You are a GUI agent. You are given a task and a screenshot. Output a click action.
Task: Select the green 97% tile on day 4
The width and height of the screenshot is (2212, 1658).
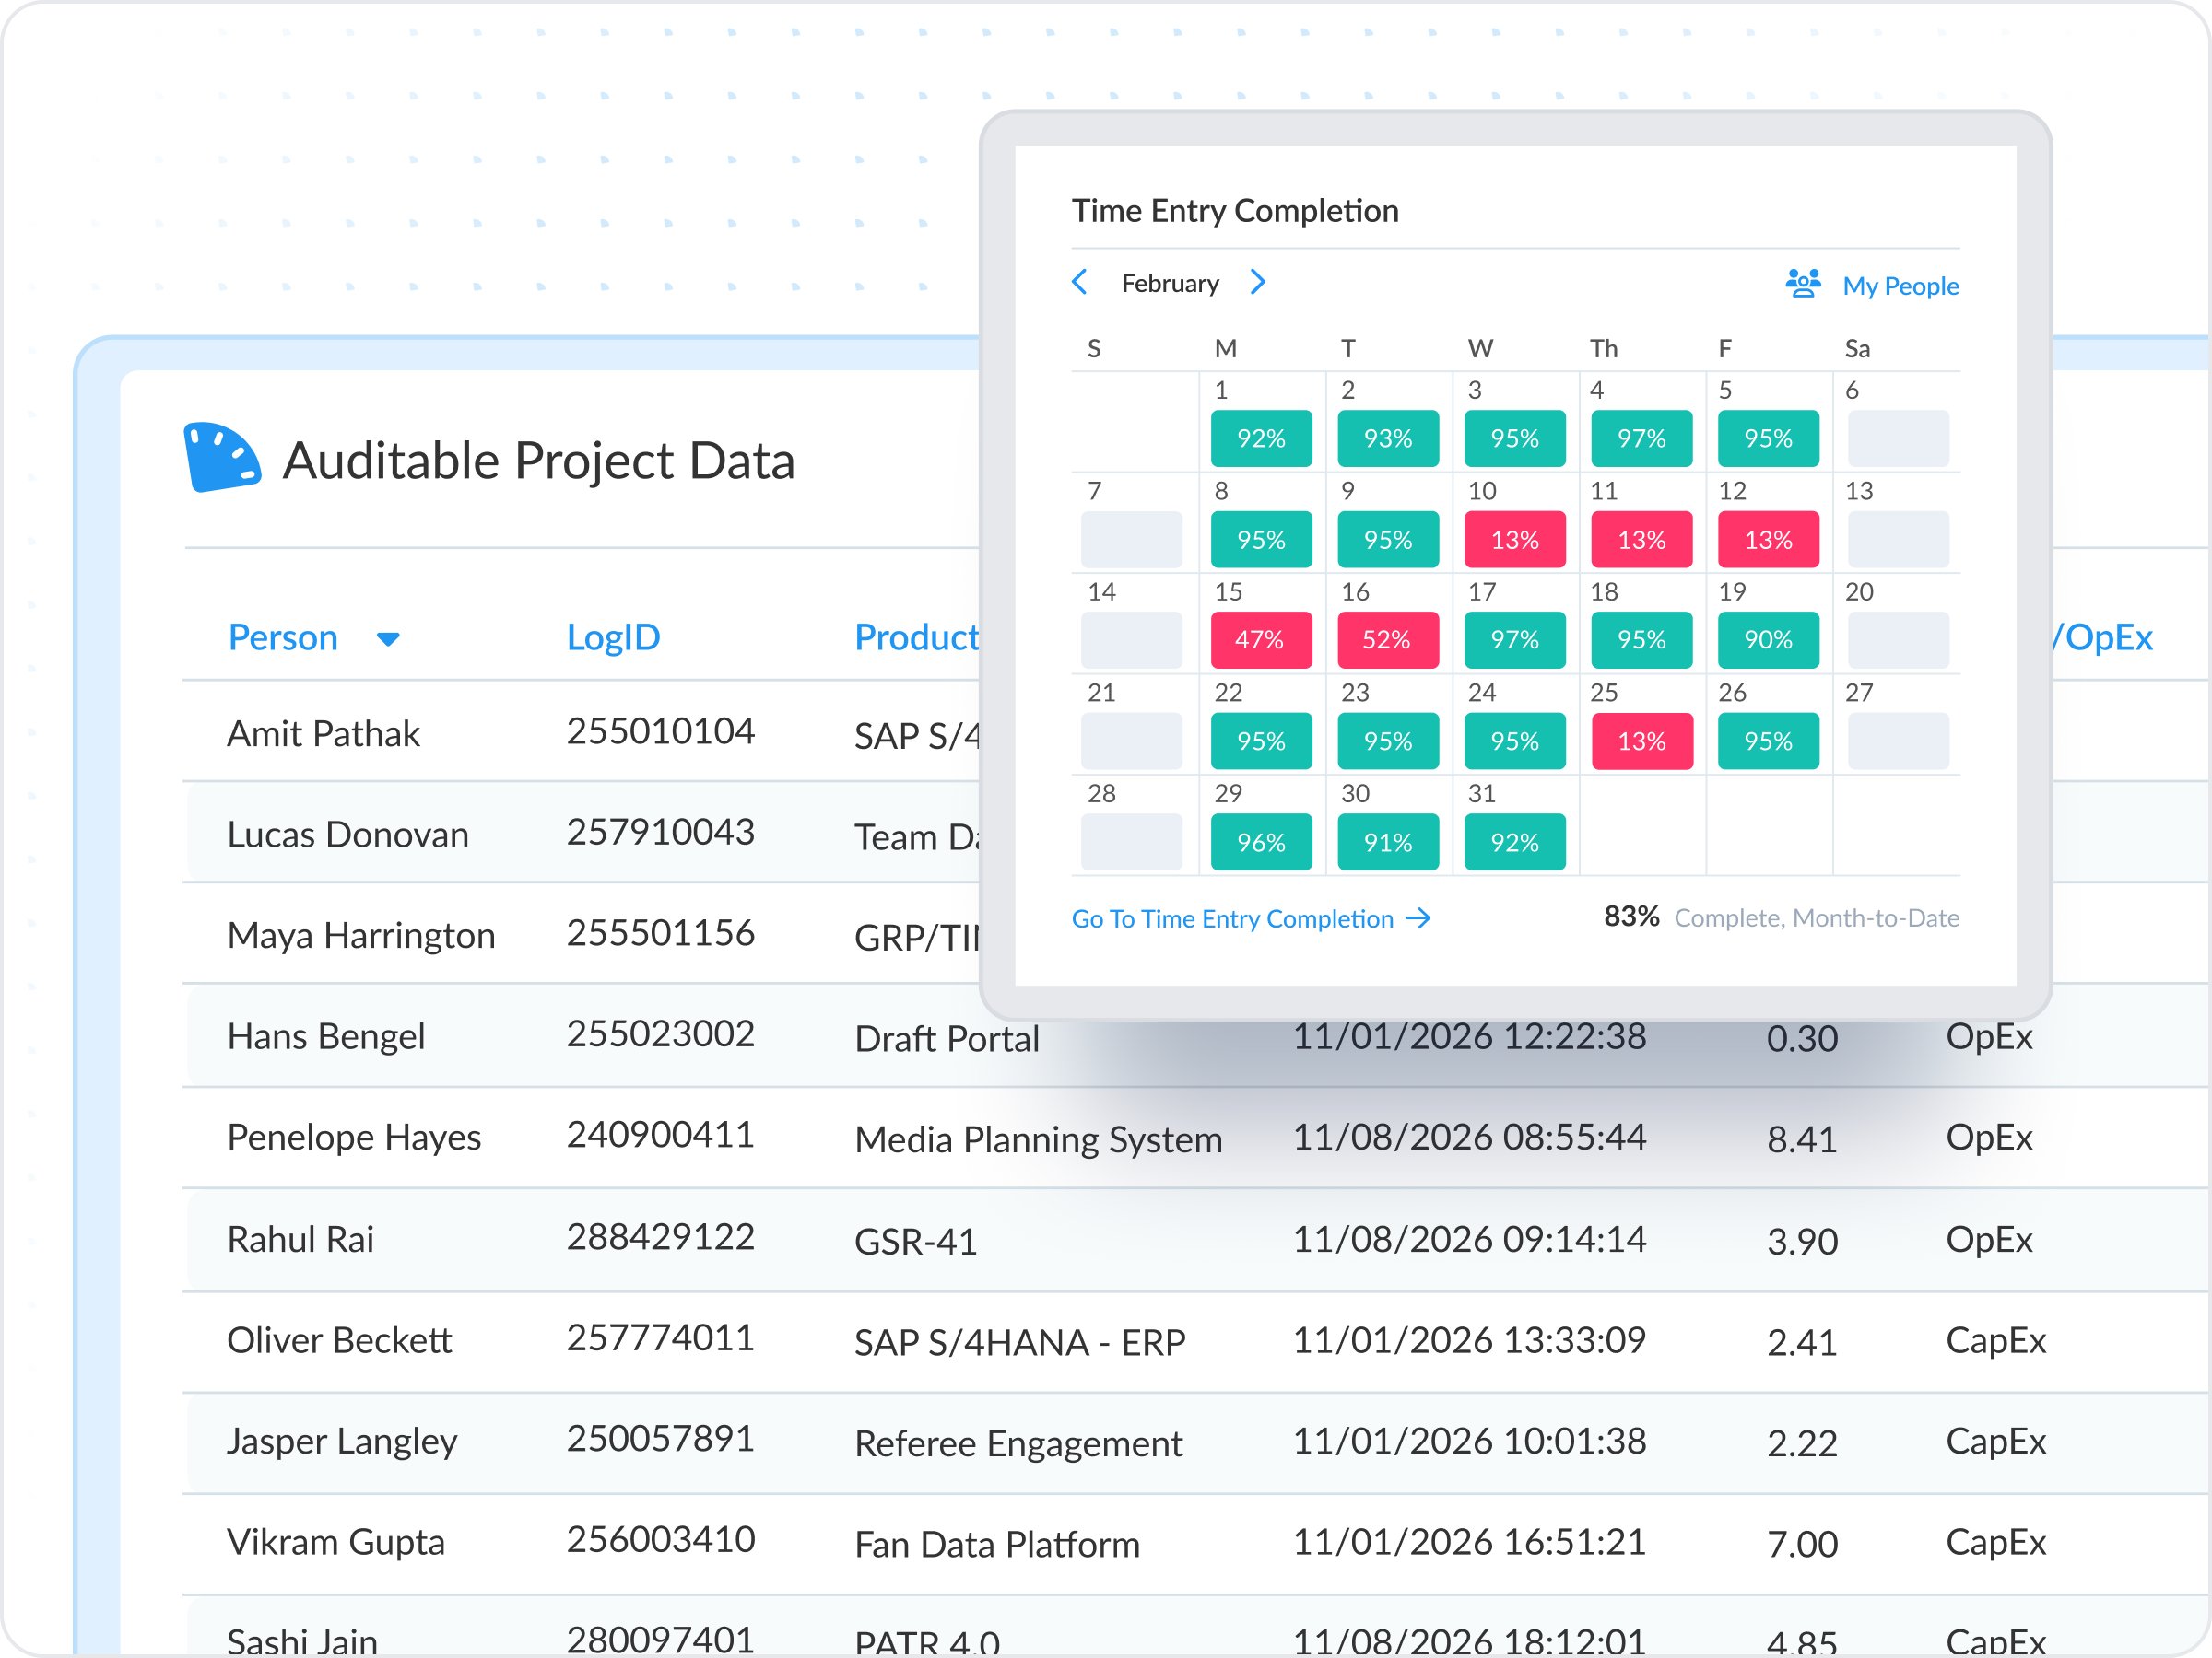click(1640, 438)
